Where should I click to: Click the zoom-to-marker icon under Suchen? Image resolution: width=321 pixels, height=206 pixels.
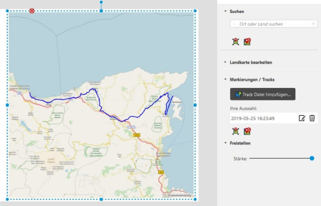pos(235,42)
